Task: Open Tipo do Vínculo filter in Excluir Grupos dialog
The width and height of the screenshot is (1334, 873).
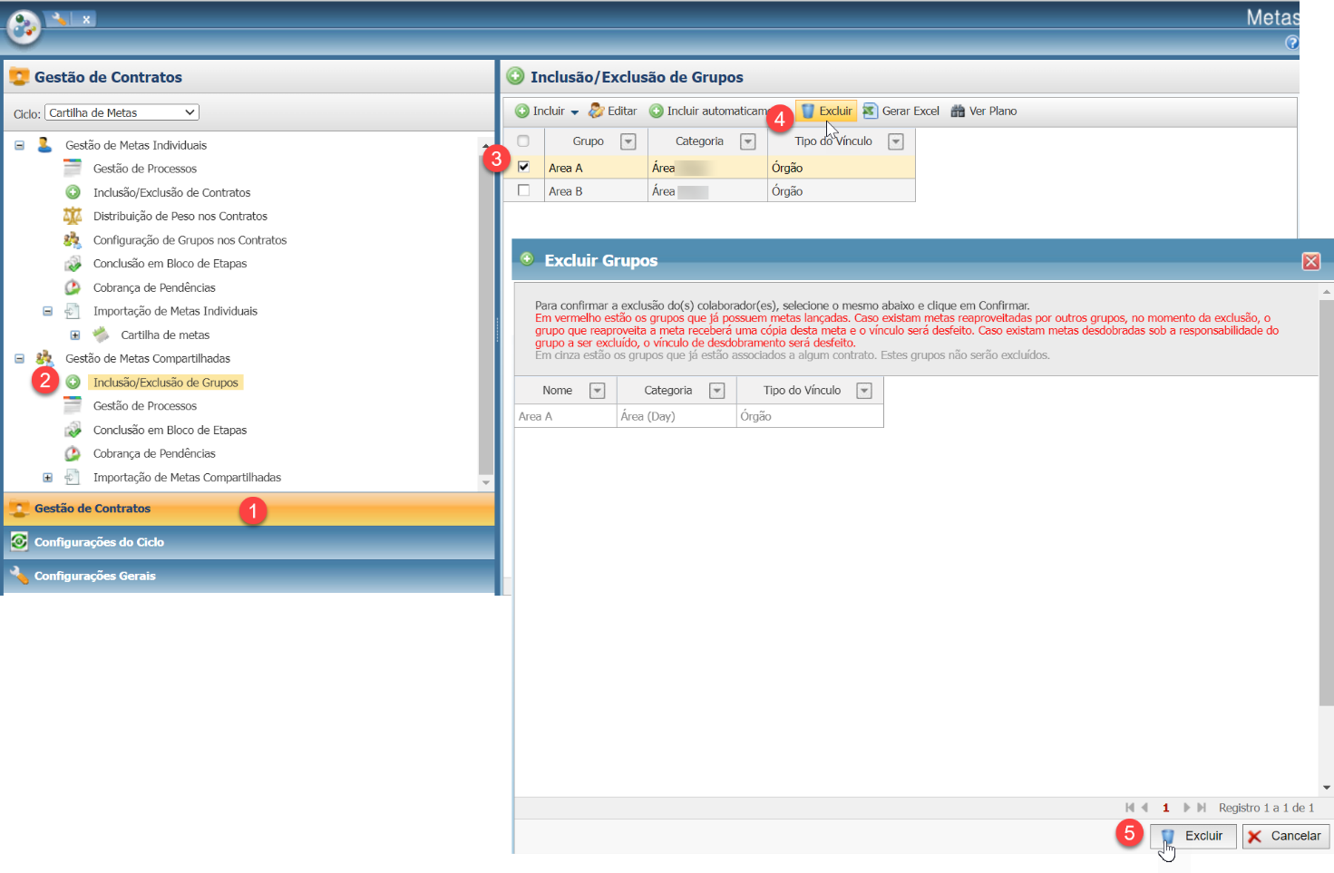Action: [864, 391]
